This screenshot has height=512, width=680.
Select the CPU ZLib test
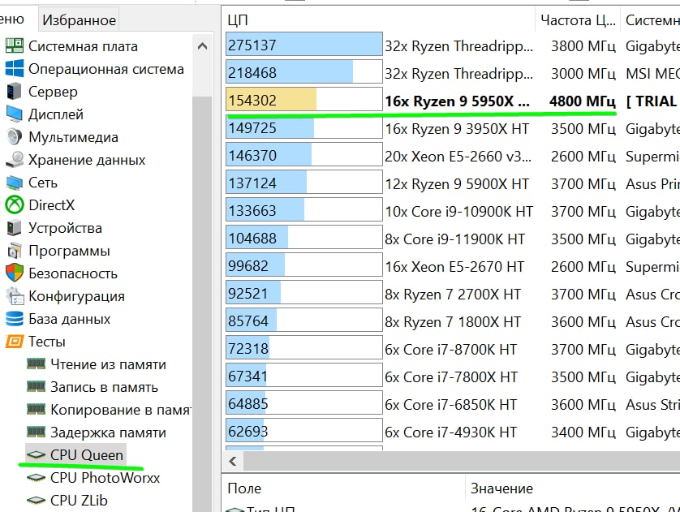coord(79,501)
